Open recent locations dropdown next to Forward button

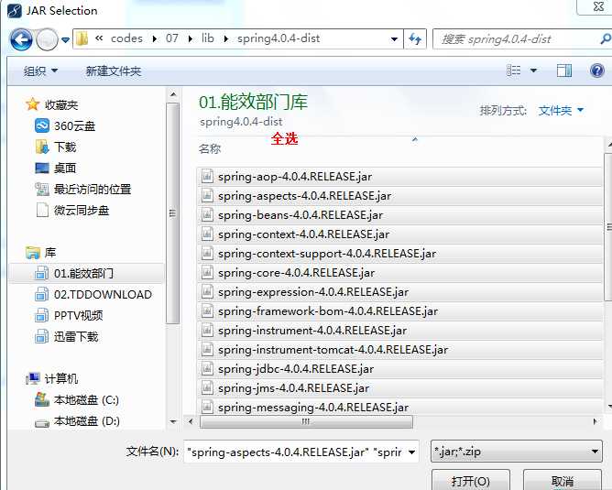click(x=66, y=39)
